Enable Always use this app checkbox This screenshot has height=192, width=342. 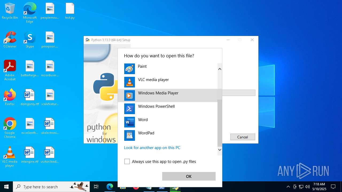coord(127,162)
